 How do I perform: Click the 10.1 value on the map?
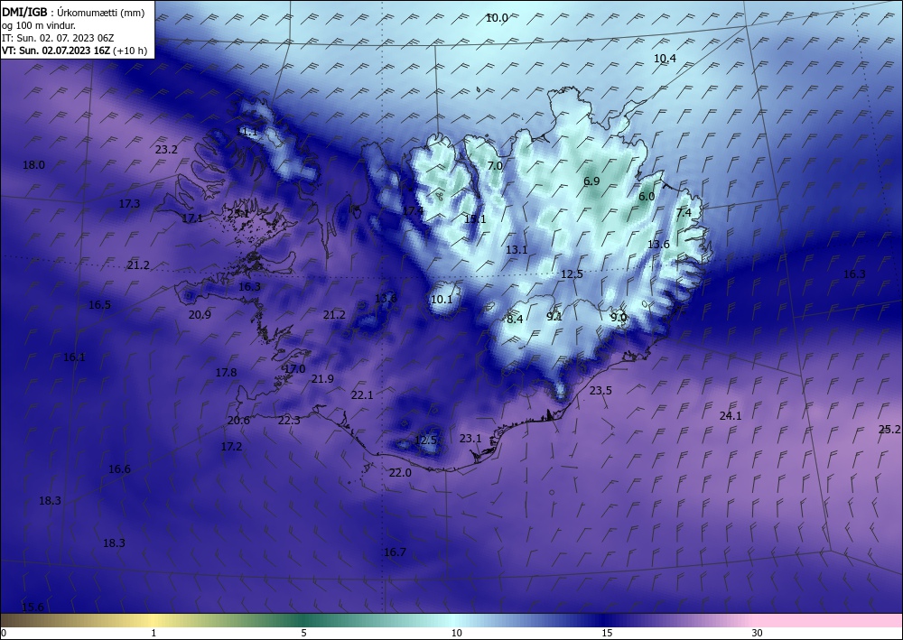pyautogui.click(x=442, y=300)
